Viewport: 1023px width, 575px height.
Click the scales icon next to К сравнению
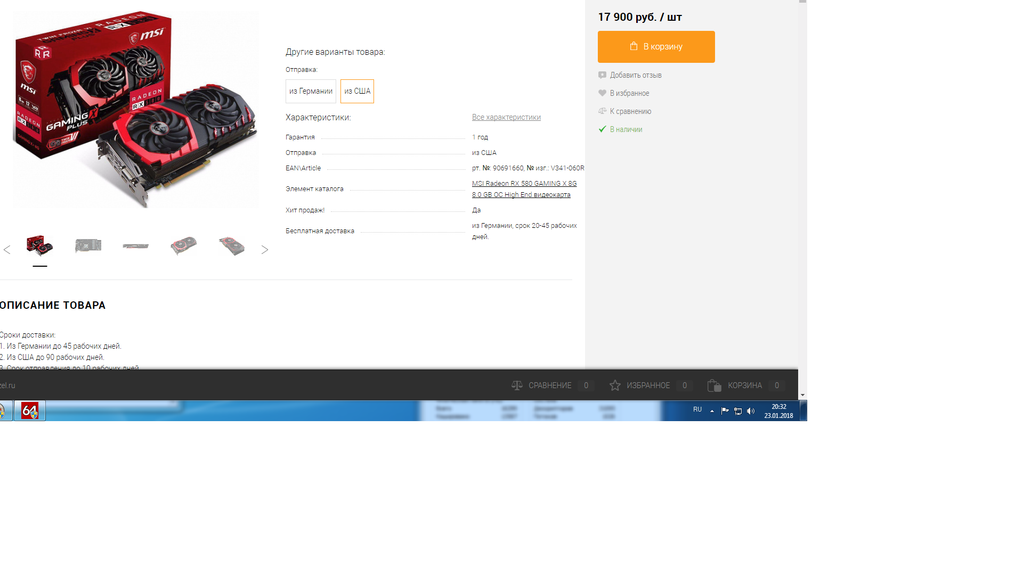pos(602,111)
